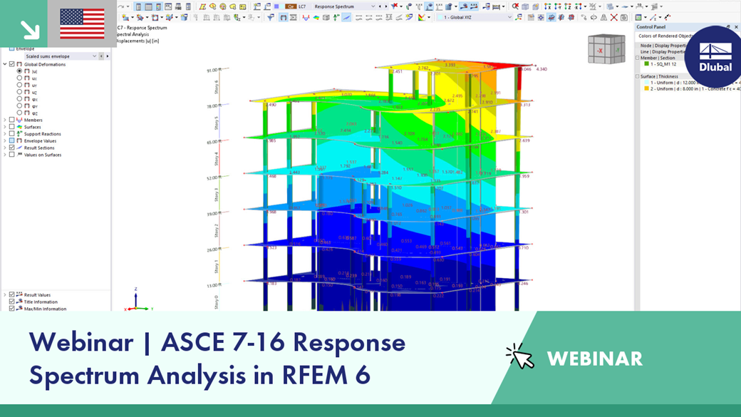
Task: Select the uz deformation radio button
Action: pyautogui.click(x=19, y=92)
